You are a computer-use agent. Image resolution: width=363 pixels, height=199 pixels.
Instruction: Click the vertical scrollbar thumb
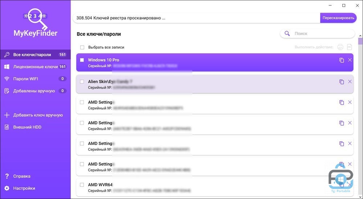point(360,41)
